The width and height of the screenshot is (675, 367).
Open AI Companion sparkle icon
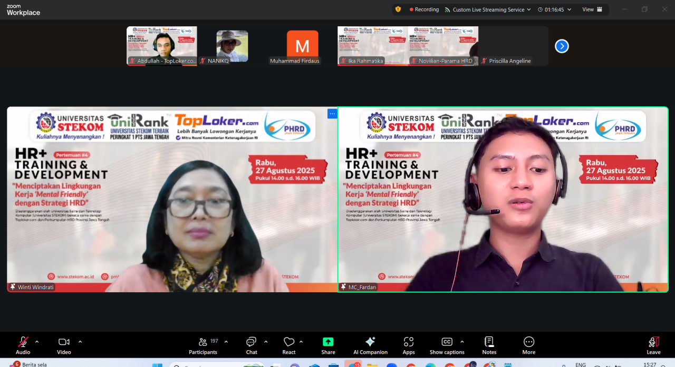tap(370, 342)
